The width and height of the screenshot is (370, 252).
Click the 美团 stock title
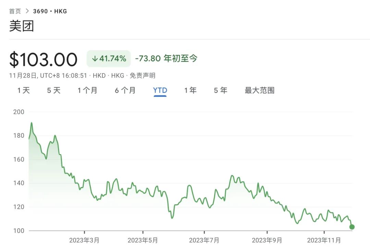coord(22,26)
